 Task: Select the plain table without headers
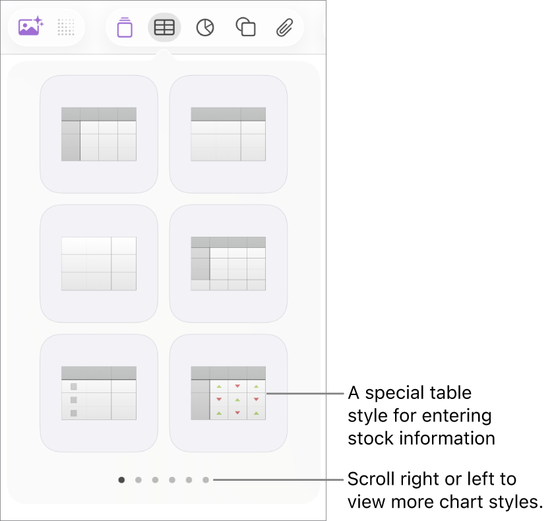(x=98, y=262)
